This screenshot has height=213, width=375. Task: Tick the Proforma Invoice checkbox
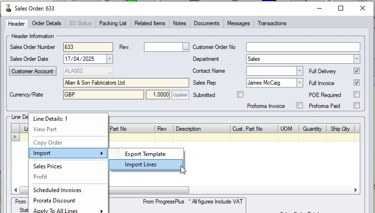click(299, 106)
